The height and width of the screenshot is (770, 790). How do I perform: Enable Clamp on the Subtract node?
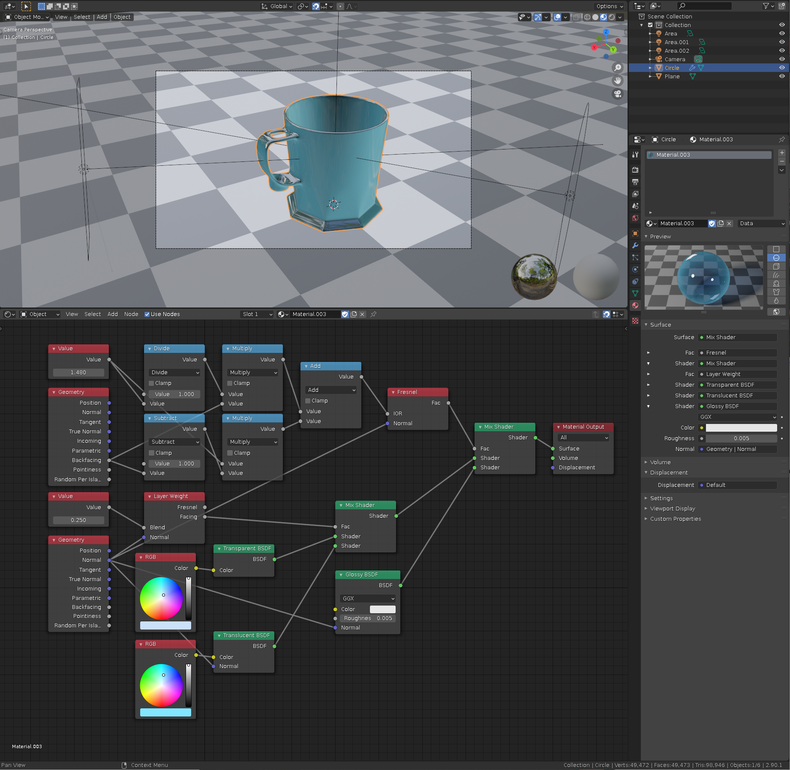point(151,453)
